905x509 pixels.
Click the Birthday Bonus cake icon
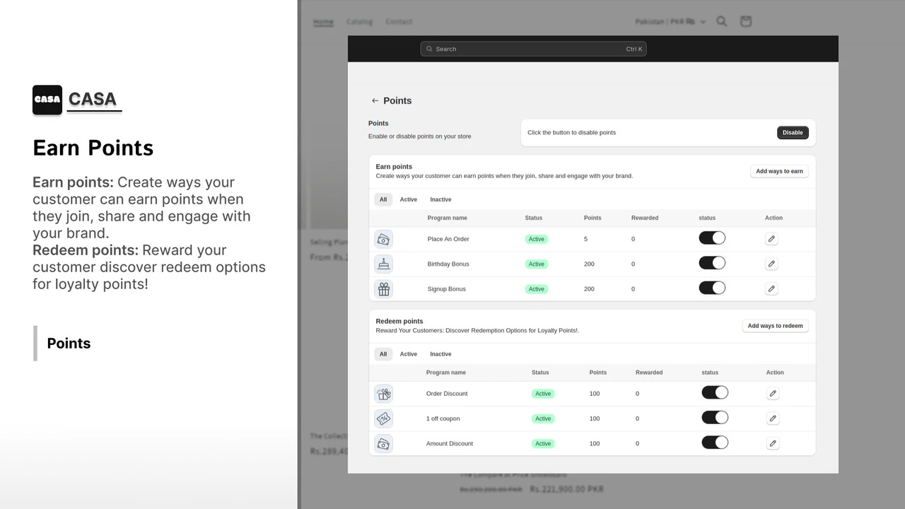383,264
